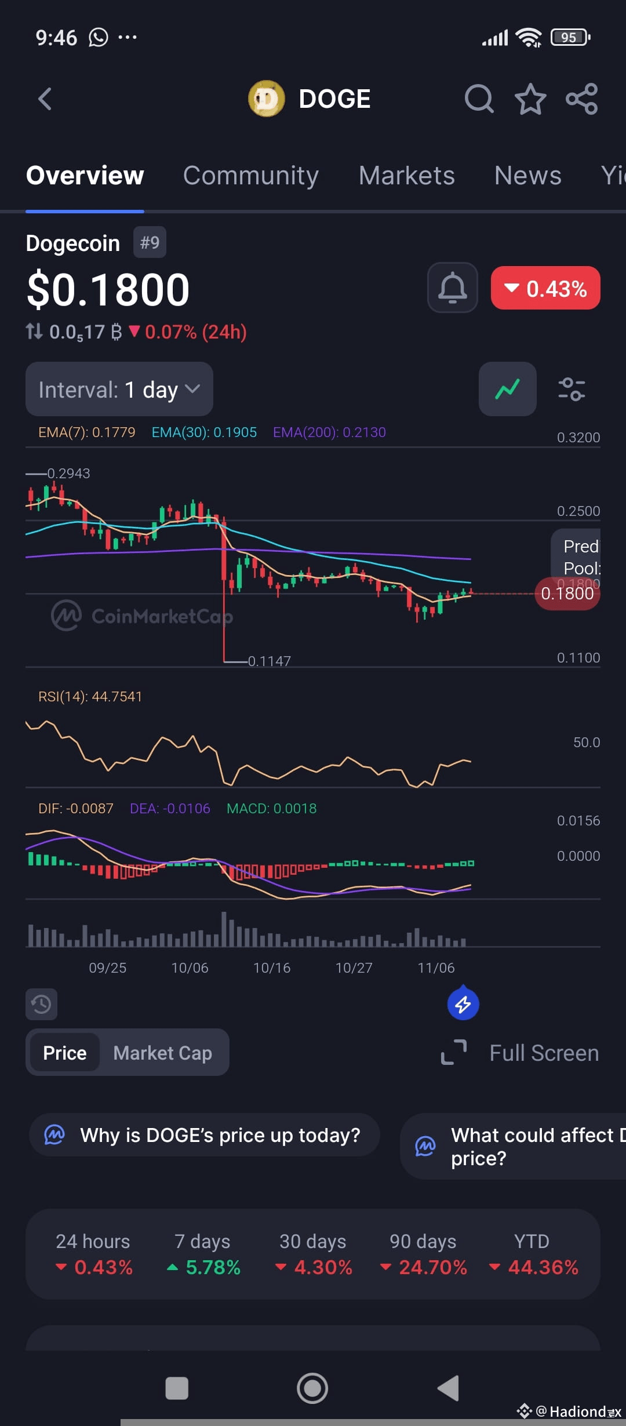Switch to the Overview tab

[x=85, y=175]
